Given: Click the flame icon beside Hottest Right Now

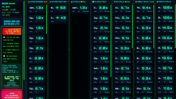Looking at the screenshot, I should point(50,2).
